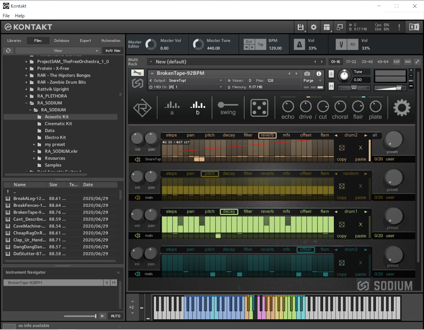Select pattern a bars icon
Viewport: 424px width, 330px height.
[x=172, y=108]
